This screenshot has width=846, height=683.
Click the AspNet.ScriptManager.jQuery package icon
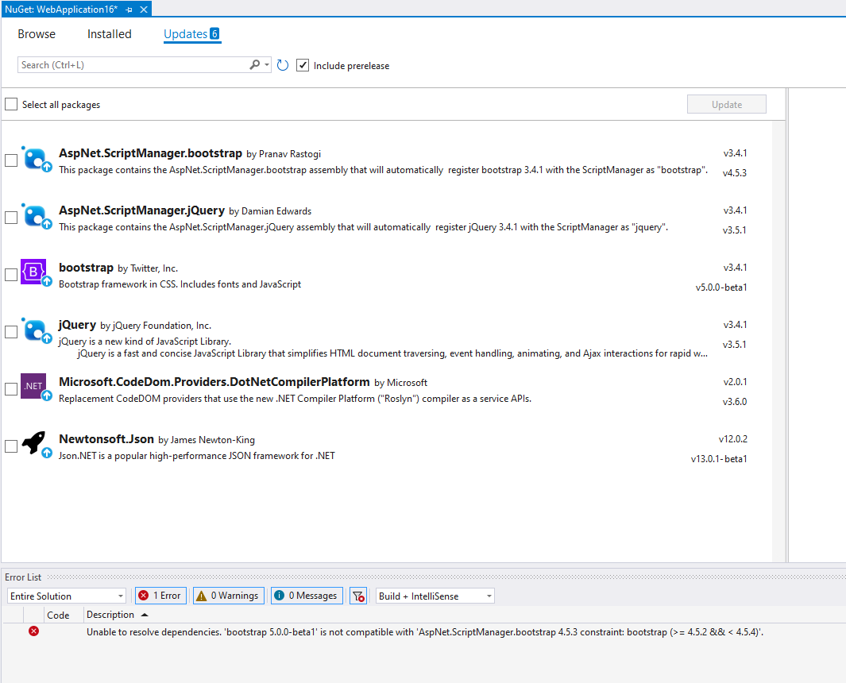[x=36, y=216]
